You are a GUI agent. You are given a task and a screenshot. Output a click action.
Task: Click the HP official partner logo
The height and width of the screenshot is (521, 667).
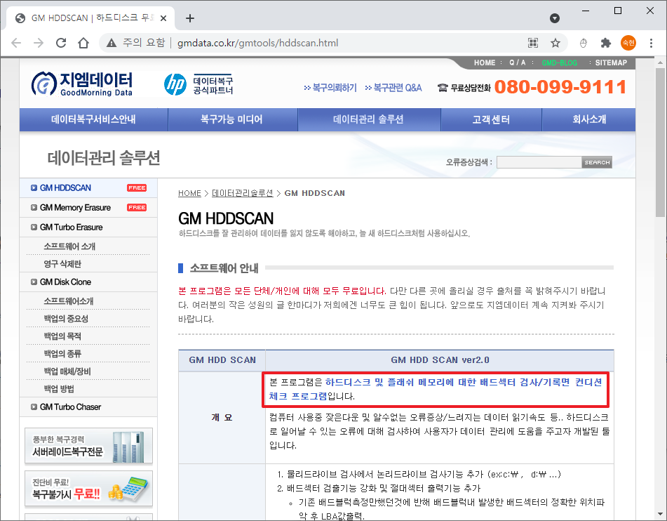(198, 84)
